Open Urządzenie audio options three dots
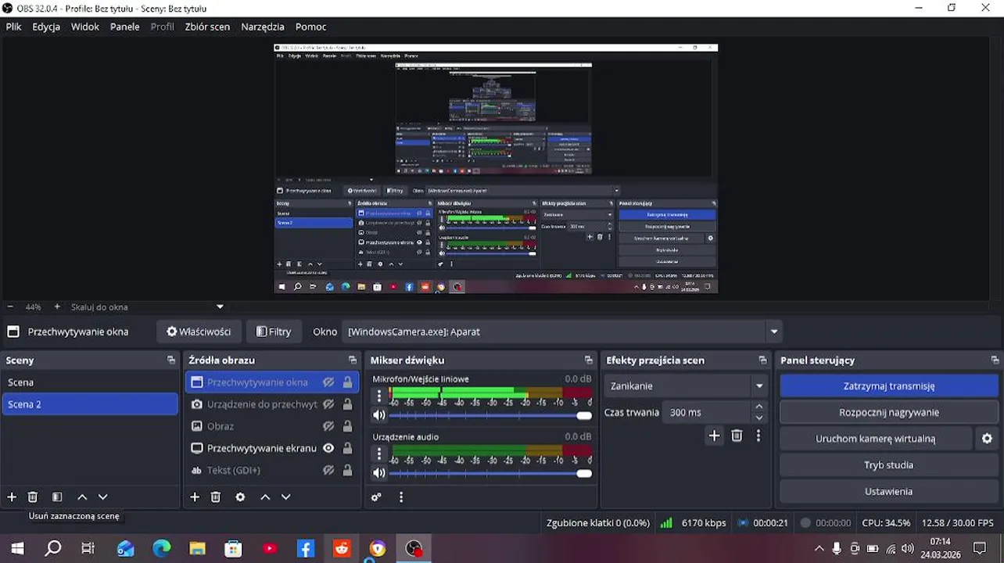Viewport: 1004px width, 563px height. 379,454
